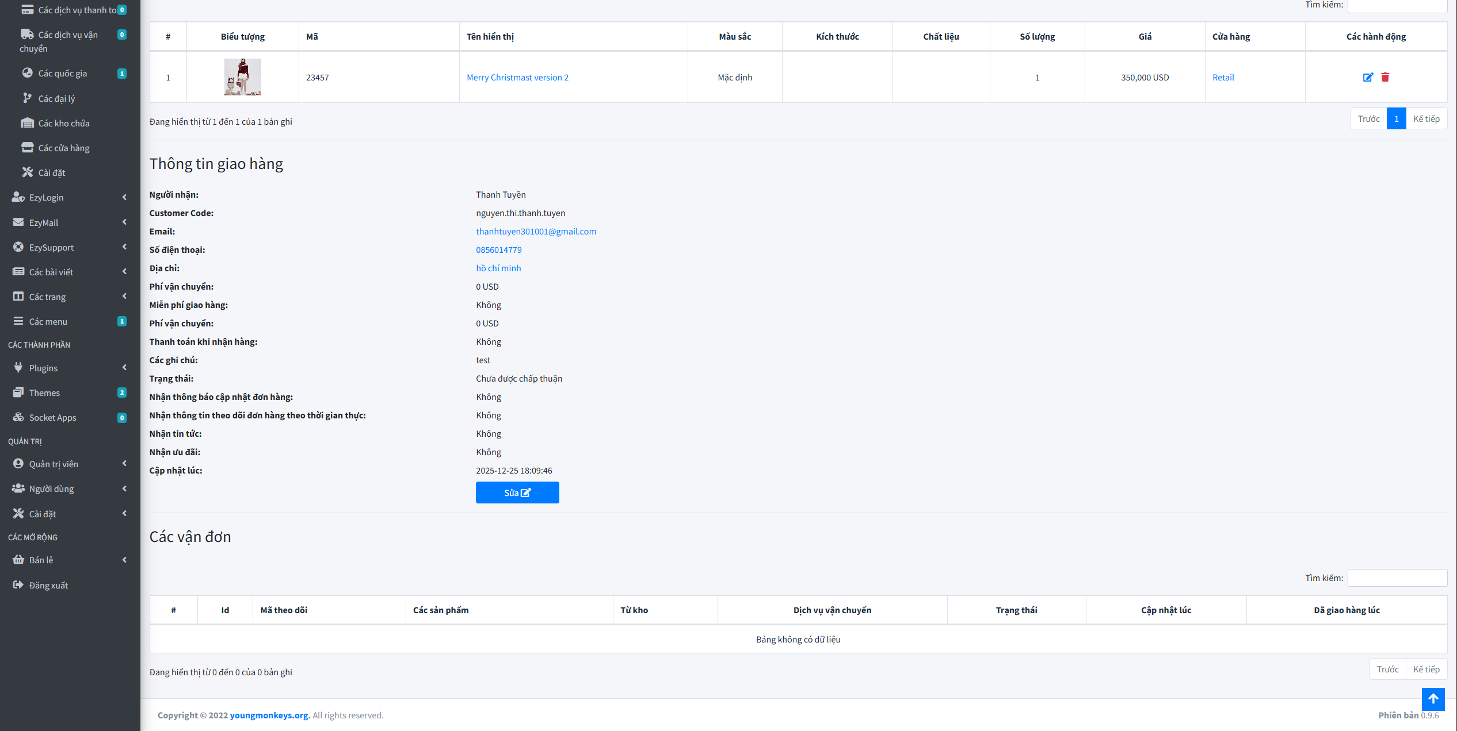Click Tìm kiếm field above vận đơn table
Viewport: 1457px width, 731px height.
coord(1397,578)
